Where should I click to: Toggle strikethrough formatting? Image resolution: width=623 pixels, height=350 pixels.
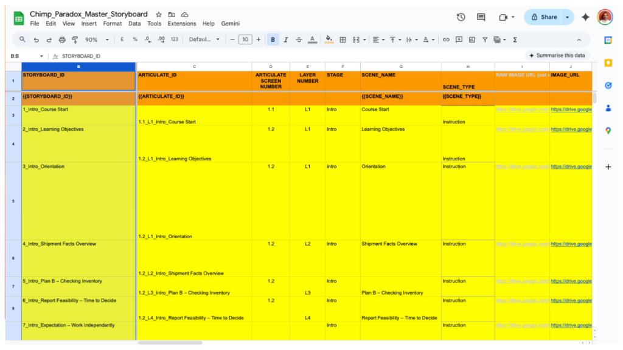[x=299, y=39]
